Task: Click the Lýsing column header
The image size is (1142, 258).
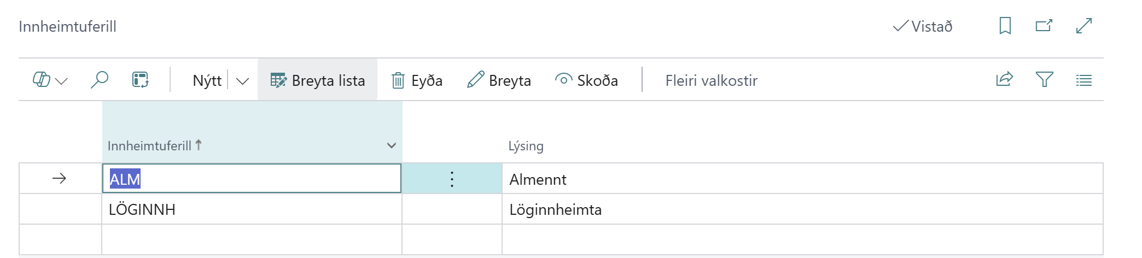Action: pyautogui.click(x=526, y=146)
